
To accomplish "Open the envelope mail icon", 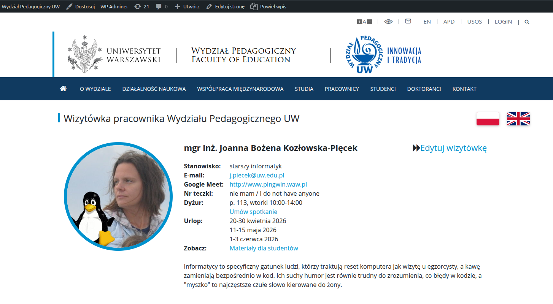I will click(x=408, y=21).
